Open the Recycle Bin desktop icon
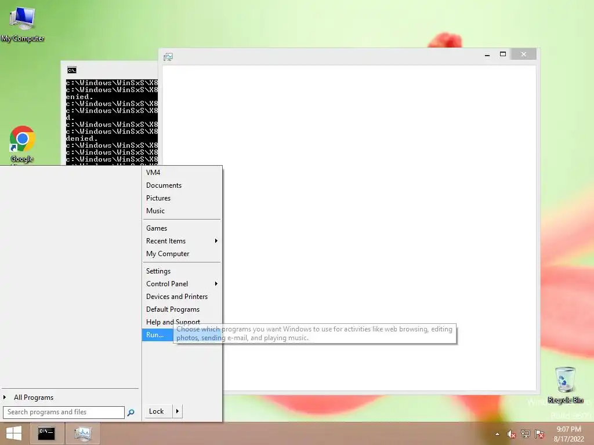 [565, 385]
